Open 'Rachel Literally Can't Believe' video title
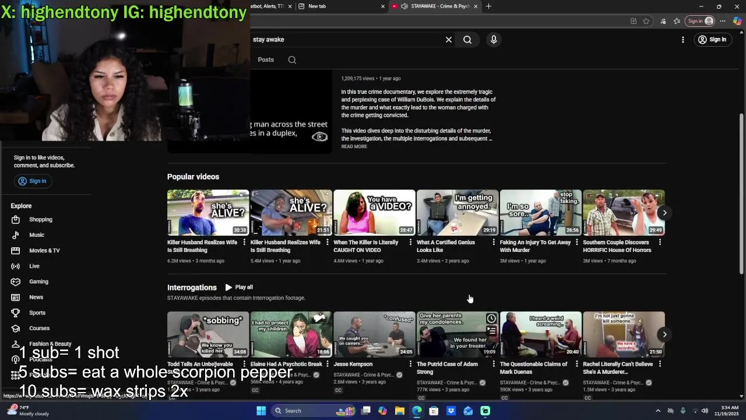 click(618, 368)
